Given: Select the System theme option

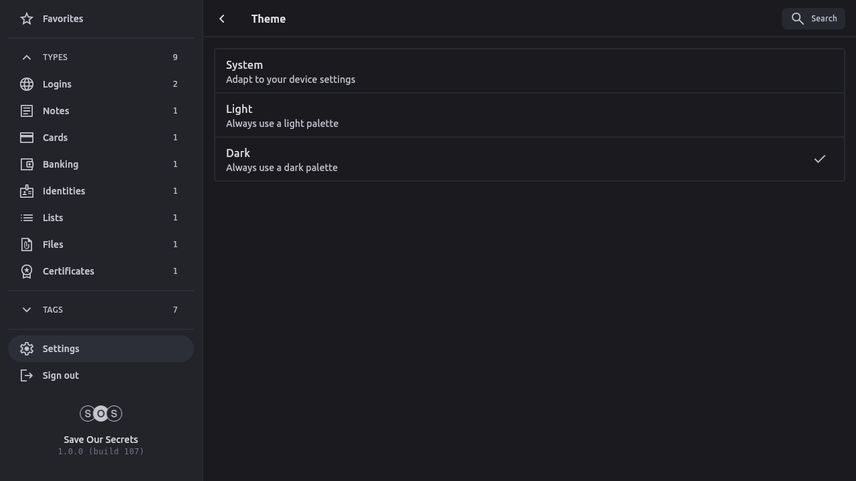Looking at the screenshot, I should 529,71.
